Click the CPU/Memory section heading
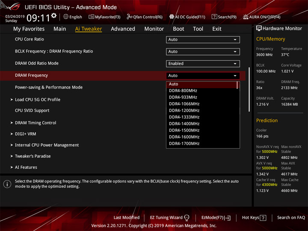The width and height of the screenshot is (308, 231). pyautogui.click(x=270, y=39)
